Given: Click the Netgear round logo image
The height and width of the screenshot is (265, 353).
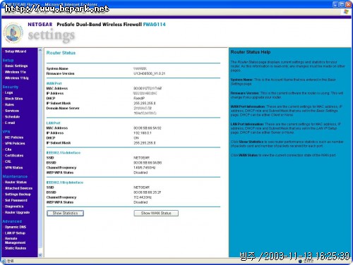Looking at the screenshot, I should tap(13, 32).
